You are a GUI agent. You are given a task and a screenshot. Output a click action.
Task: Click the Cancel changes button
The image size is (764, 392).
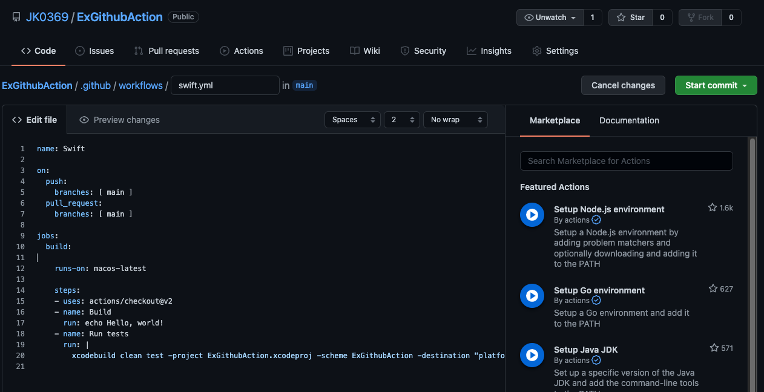tap(623, 85)
